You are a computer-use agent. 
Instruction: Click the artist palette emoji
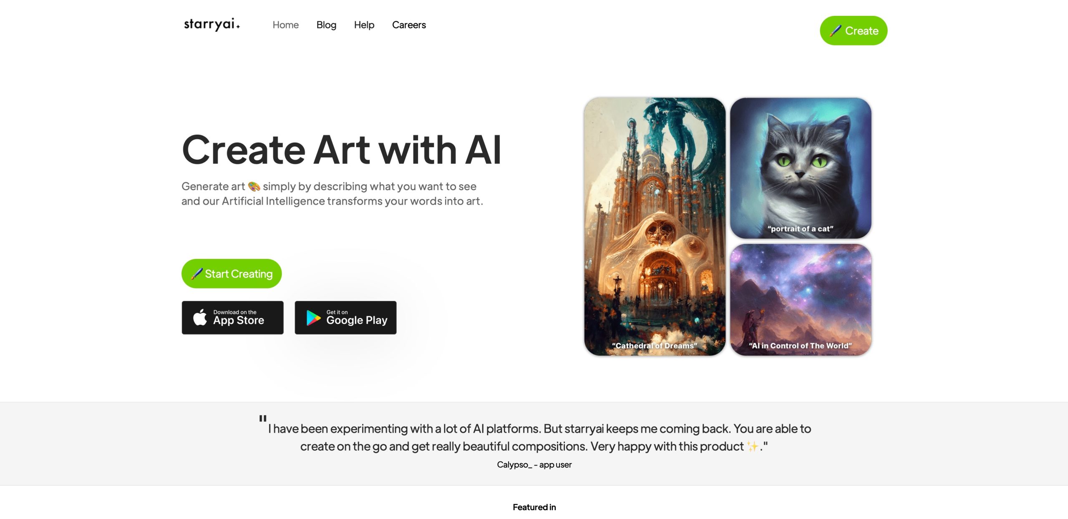tap(254, 186)
